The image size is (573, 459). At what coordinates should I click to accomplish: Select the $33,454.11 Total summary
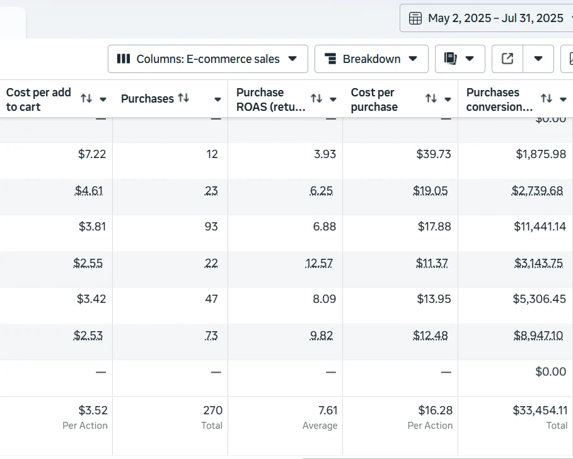(x=540, y=410)
